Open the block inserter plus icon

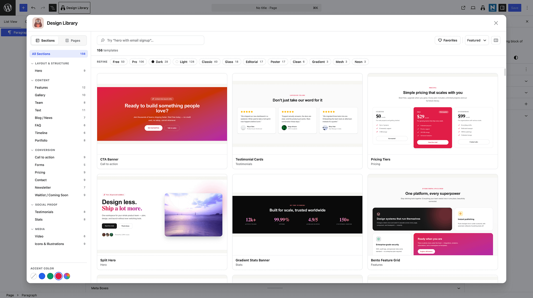tap(23, 8)
